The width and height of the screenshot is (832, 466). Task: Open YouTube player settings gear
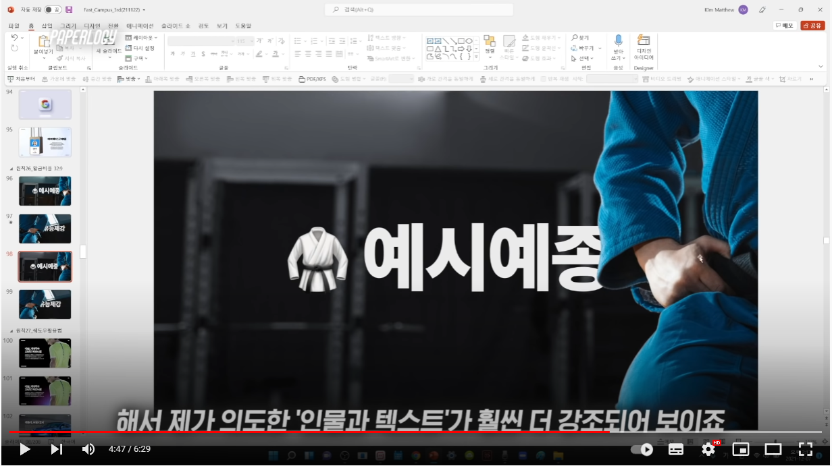708,449
